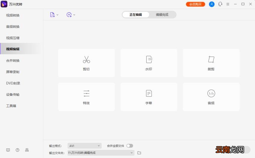This screenshot has width=255, height=158.
Task: Click the 裁剪 label text
Action: [211, 69]
